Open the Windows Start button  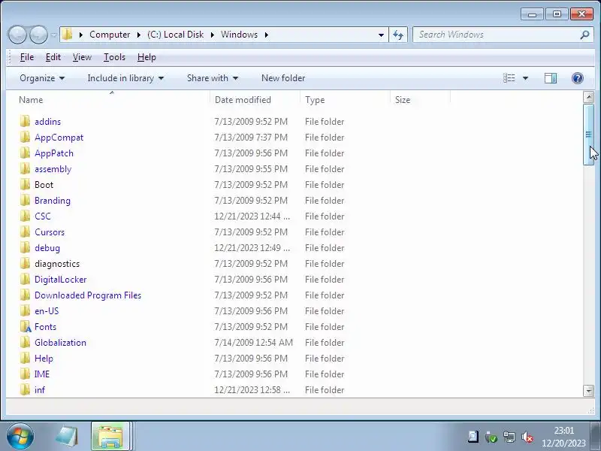click(x=20, y=437)
